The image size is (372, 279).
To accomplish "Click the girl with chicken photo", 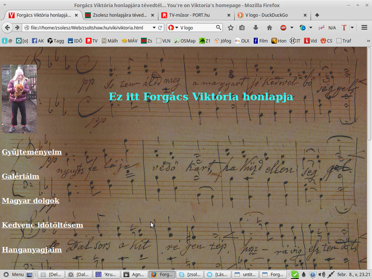I will (19, 99).
